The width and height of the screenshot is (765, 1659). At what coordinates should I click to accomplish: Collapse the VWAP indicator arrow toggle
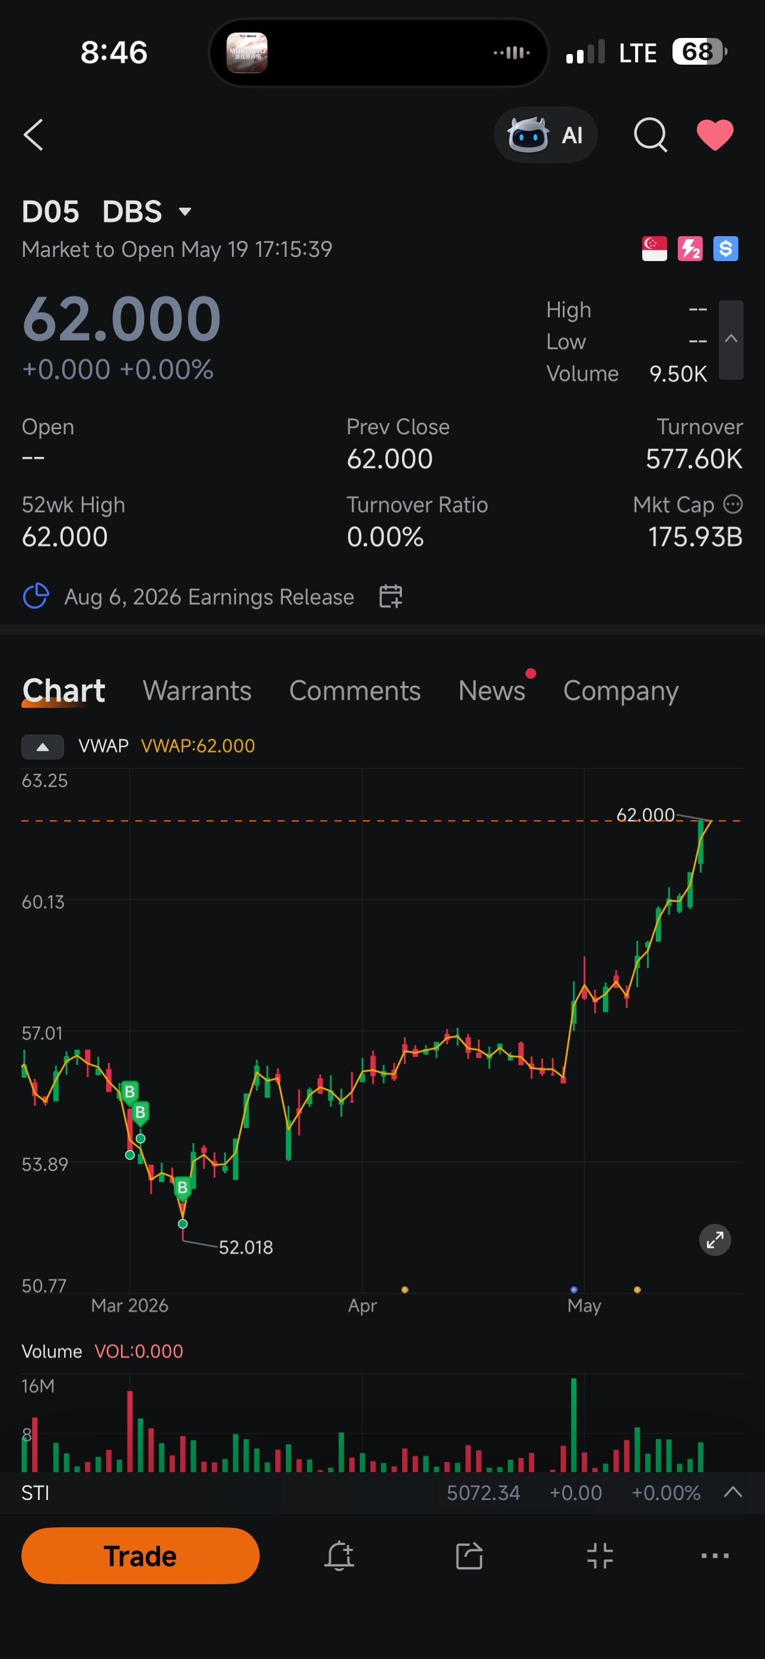point(43,746)
